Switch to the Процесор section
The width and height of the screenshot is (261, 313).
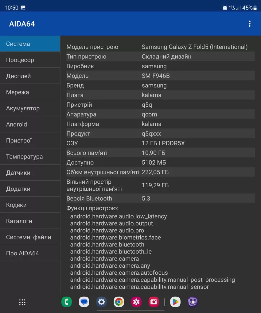30,60
